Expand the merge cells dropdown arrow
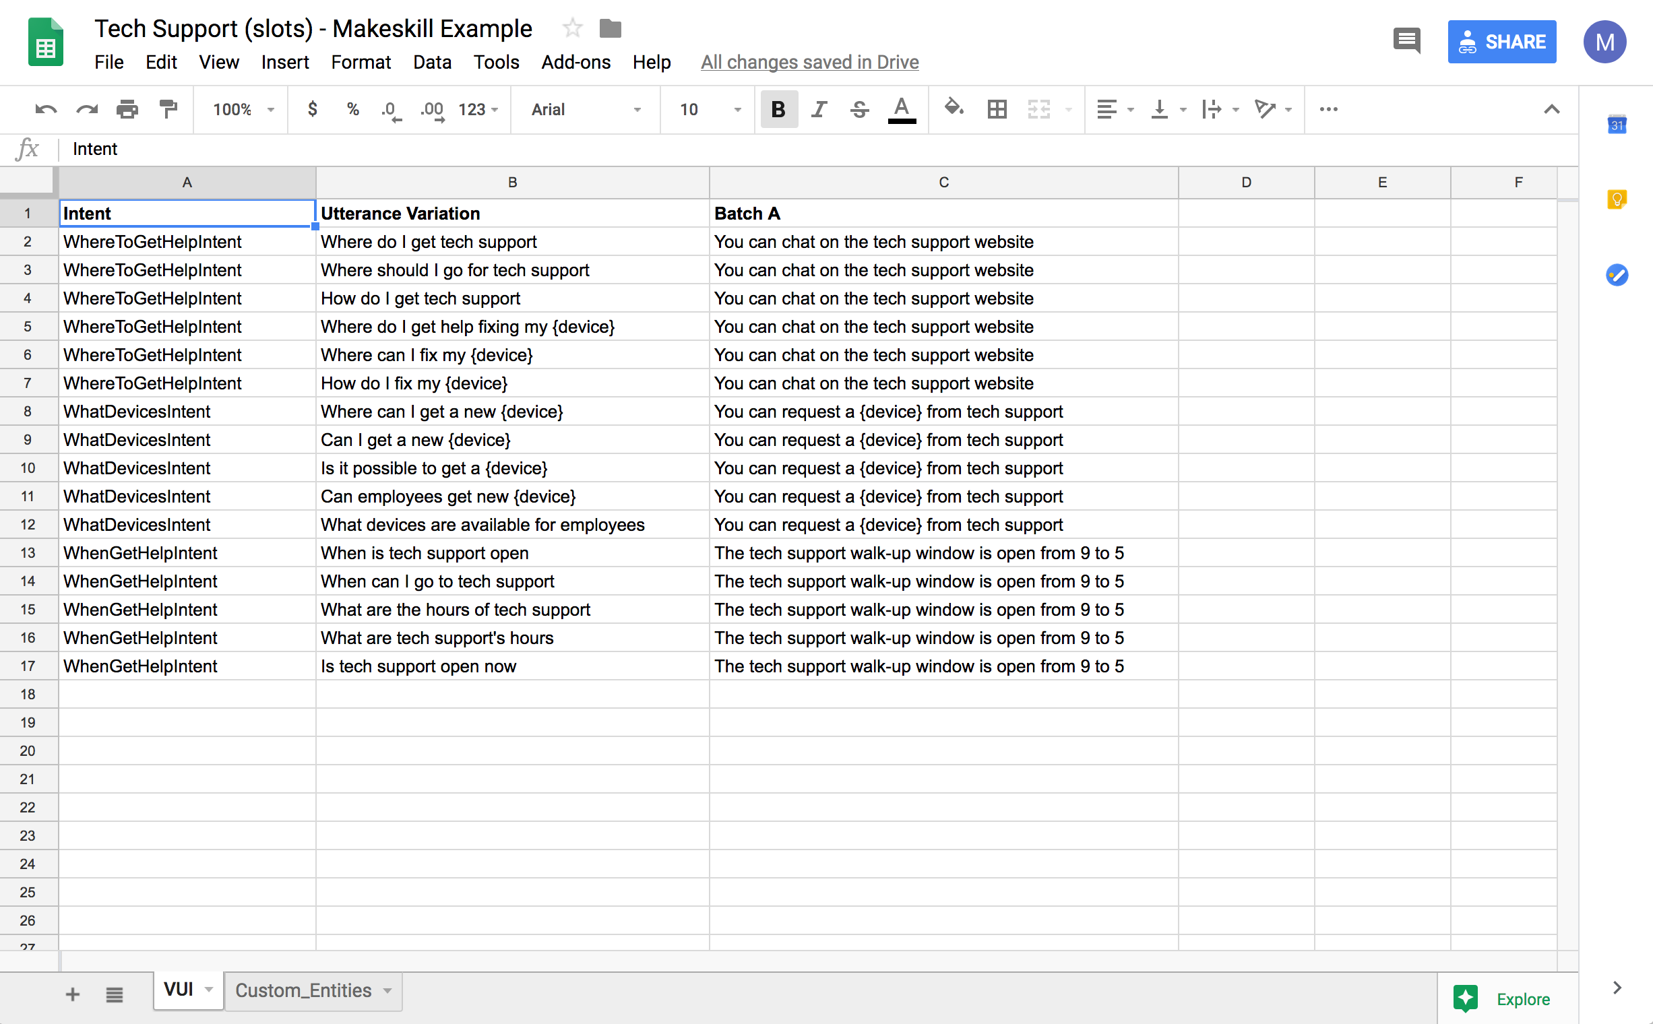 1069,110
